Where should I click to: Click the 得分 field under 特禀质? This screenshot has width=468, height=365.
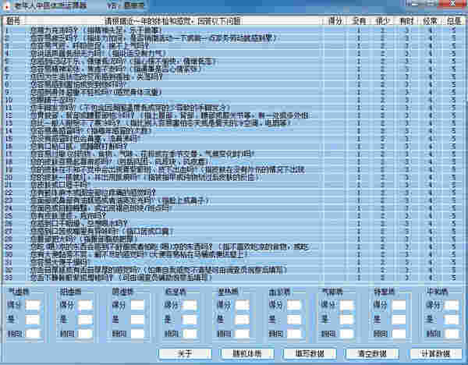(399, 305)
